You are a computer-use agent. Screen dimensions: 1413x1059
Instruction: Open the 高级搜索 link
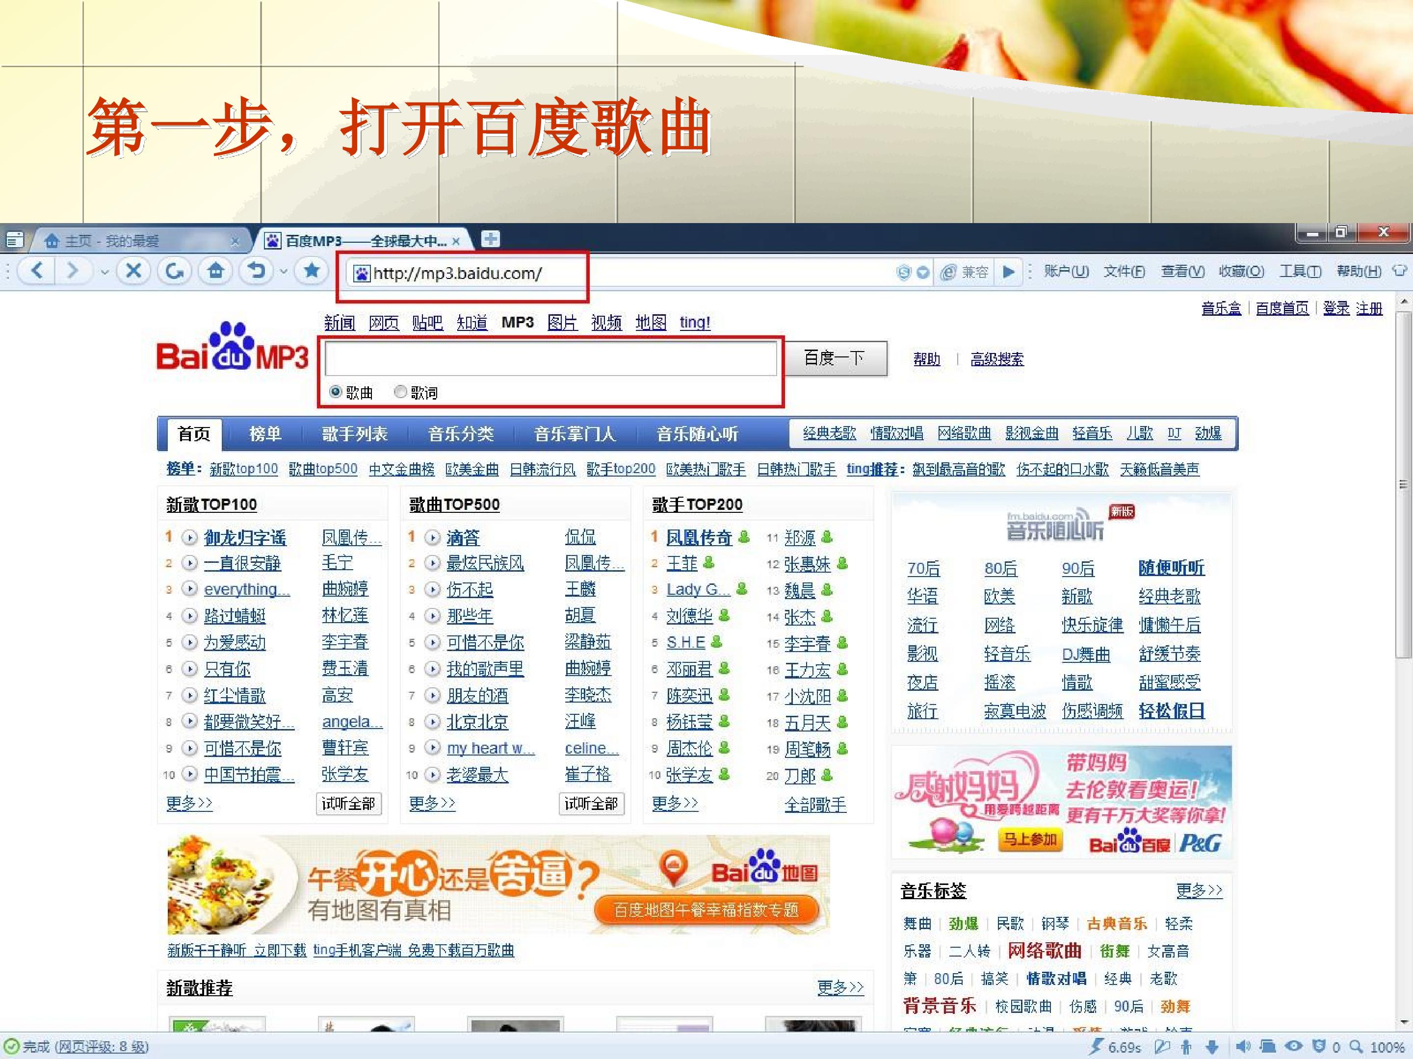click(996, 359)
